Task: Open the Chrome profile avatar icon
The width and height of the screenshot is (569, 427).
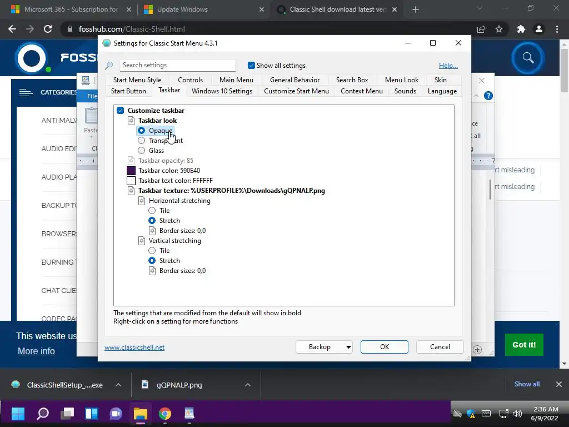Action: (x=539, y=29)
